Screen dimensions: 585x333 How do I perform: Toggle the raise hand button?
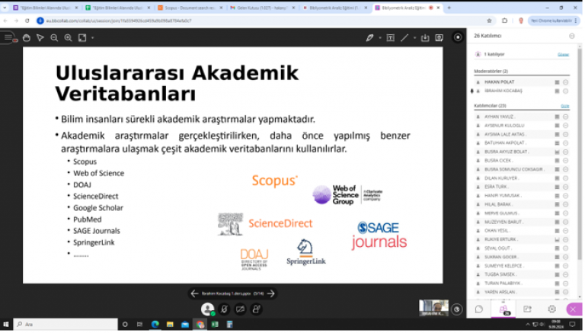256,309
